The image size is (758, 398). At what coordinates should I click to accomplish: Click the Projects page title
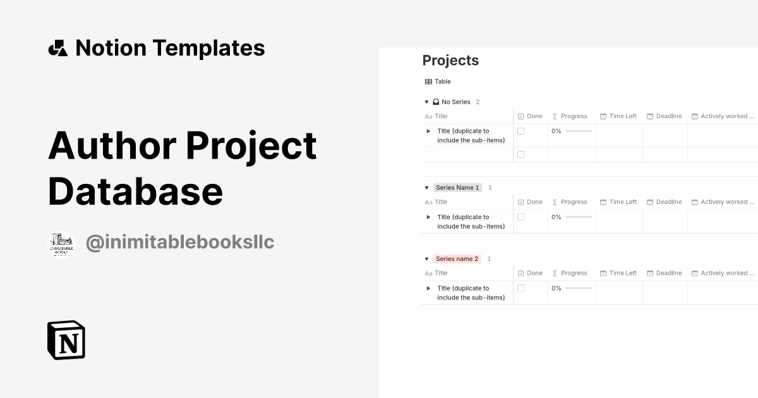click(x=450, y=60)
